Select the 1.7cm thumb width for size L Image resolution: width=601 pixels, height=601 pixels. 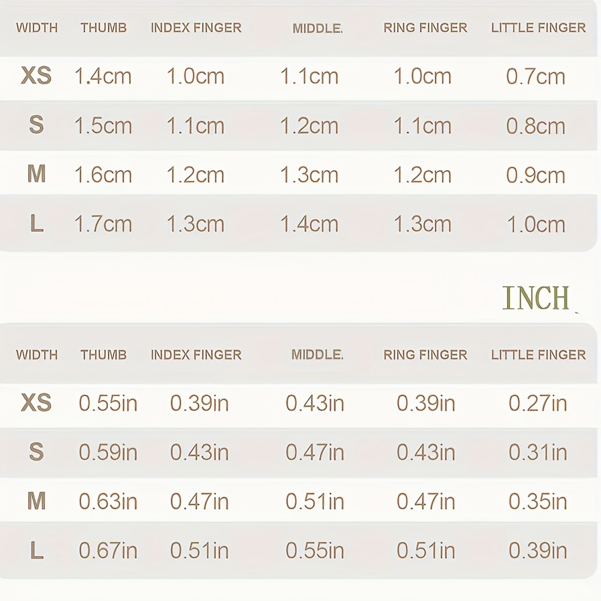click(x=103, y=224)
